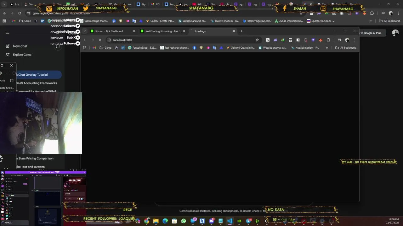Click the QR code extension icon
Image resolution: width=403 pixels, height=226 pixels.
coord(268,40)
